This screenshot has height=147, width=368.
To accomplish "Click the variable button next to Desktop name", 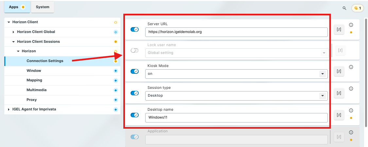I will click(339, 115).
